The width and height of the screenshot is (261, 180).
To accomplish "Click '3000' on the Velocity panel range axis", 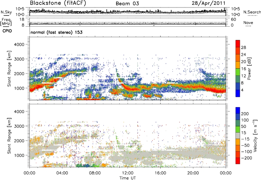I will (19, 126).
